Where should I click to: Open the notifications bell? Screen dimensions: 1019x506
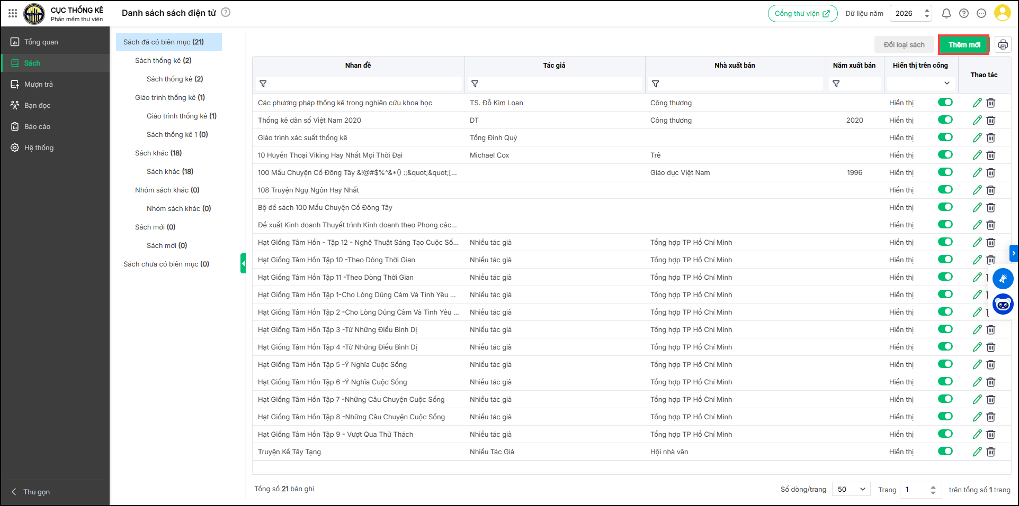click(x=946, y=13)
